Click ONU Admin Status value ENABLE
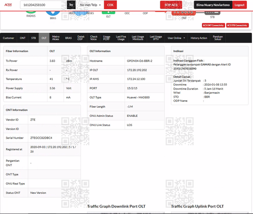The width and height of the screenshot is (253, 214). 132,116
